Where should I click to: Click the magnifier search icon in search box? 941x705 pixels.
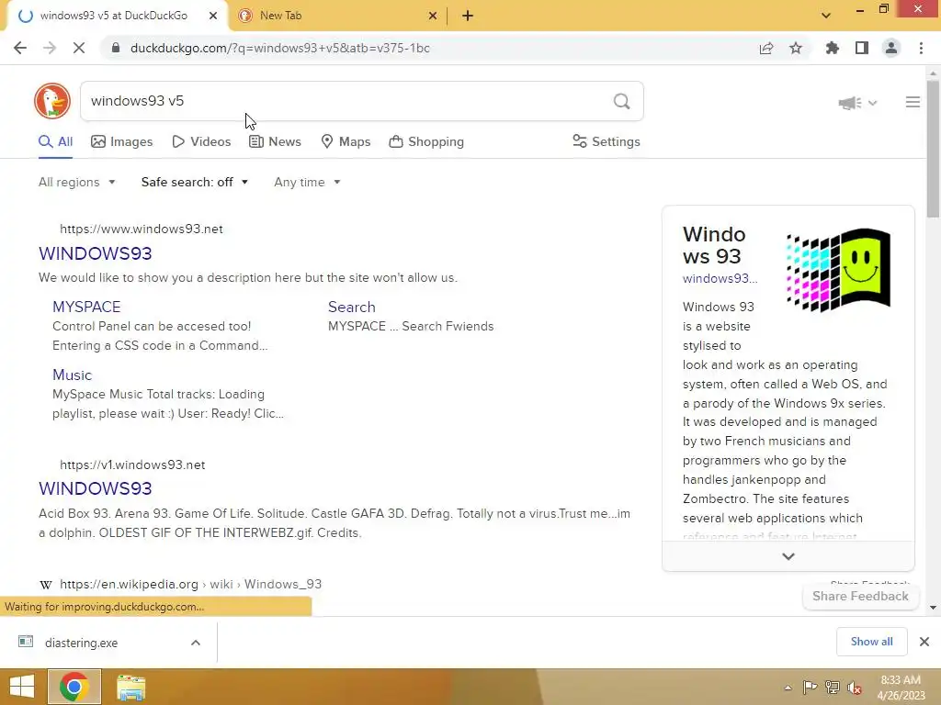pos(622,101)
